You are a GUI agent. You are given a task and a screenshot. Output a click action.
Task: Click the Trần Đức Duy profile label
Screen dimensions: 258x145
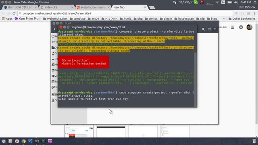click(247, 7)
